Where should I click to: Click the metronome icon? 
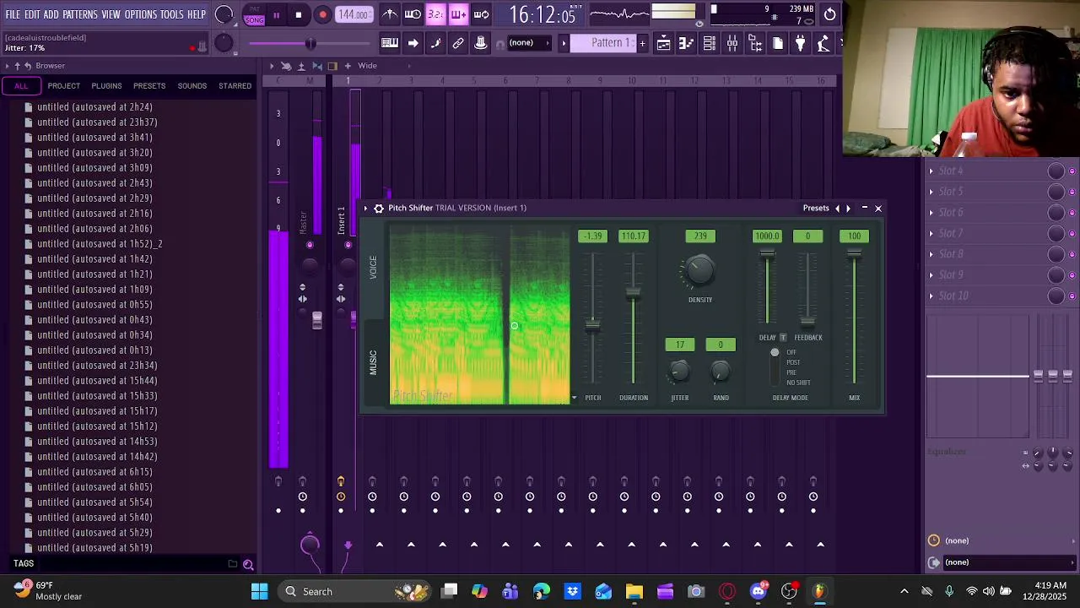tap(390, 14)
